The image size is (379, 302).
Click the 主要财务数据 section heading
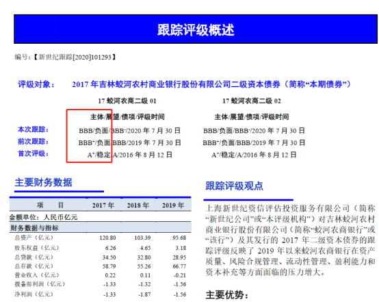(x=44, y=182)
